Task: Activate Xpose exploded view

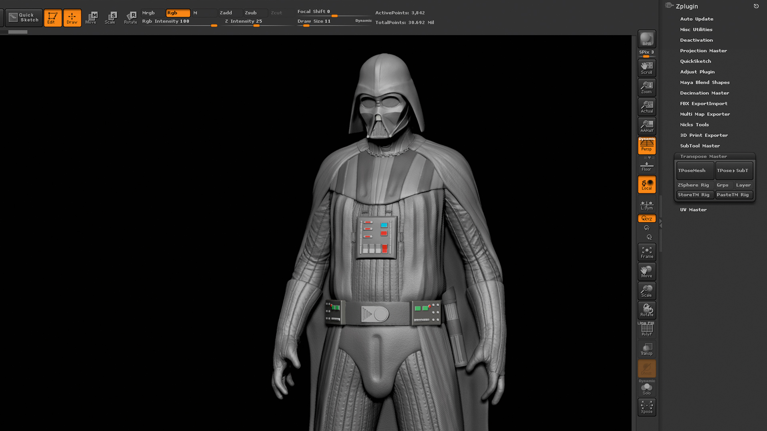Action: pos(647,407)
